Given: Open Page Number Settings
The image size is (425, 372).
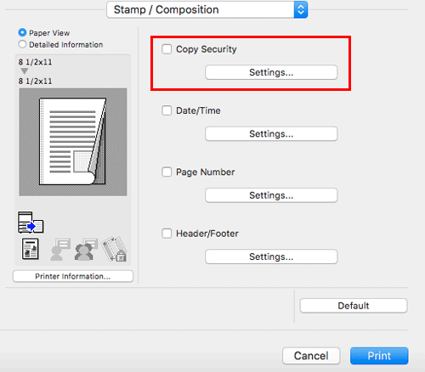Looking at the screenshot, I should (x=271, y=195).
